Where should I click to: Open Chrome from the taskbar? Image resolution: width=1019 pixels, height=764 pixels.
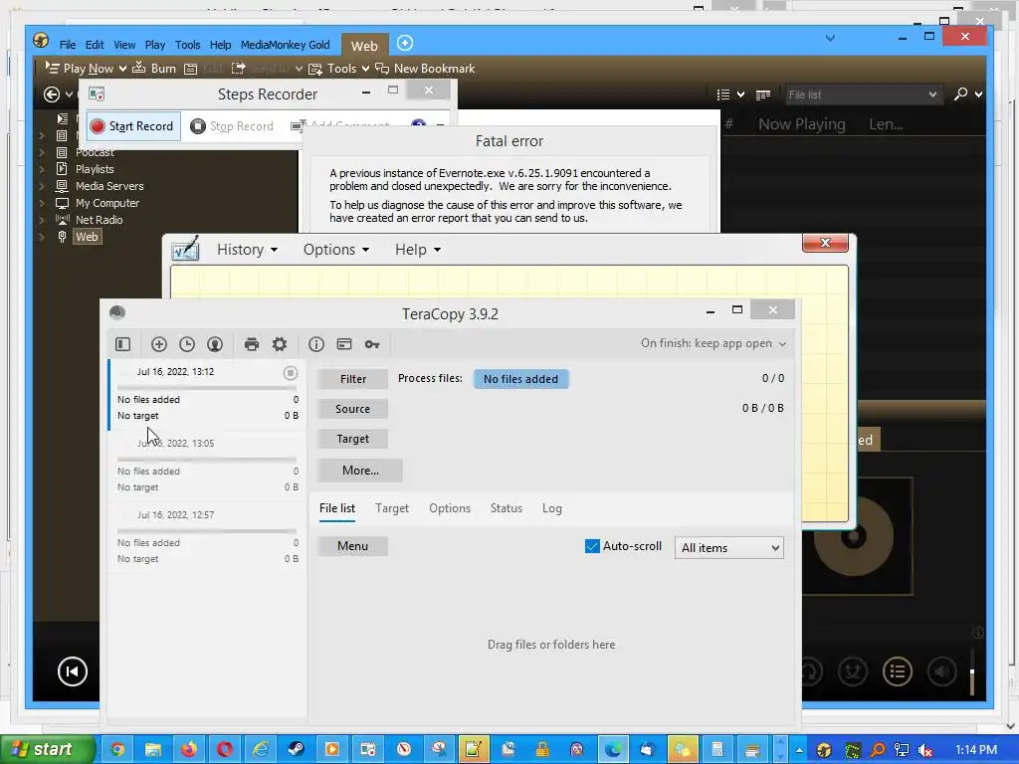(117, 750)
